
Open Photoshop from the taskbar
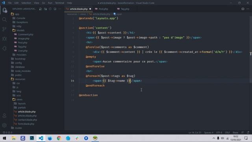pos(32,138)
